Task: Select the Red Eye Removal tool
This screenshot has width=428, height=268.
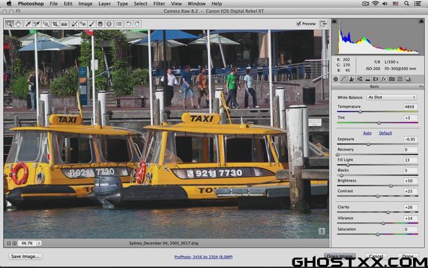Action: (83, 24)
